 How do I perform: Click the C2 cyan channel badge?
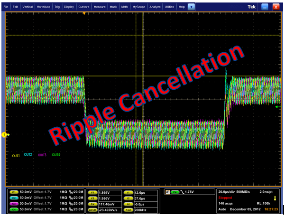(15, 197)
